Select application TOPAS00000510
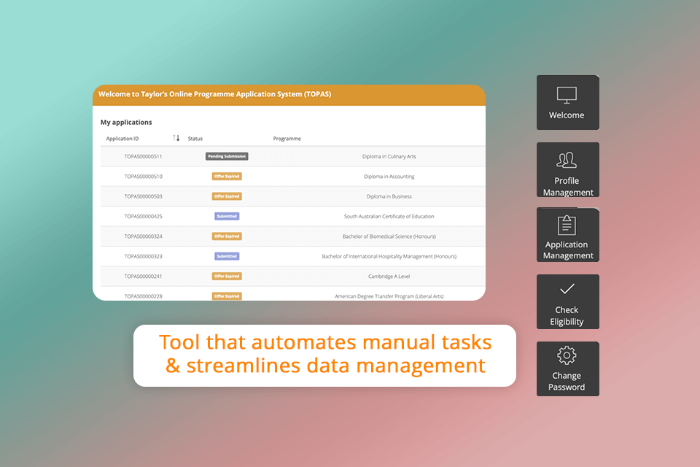Viewport: 700px width, 467px height. 144,177
